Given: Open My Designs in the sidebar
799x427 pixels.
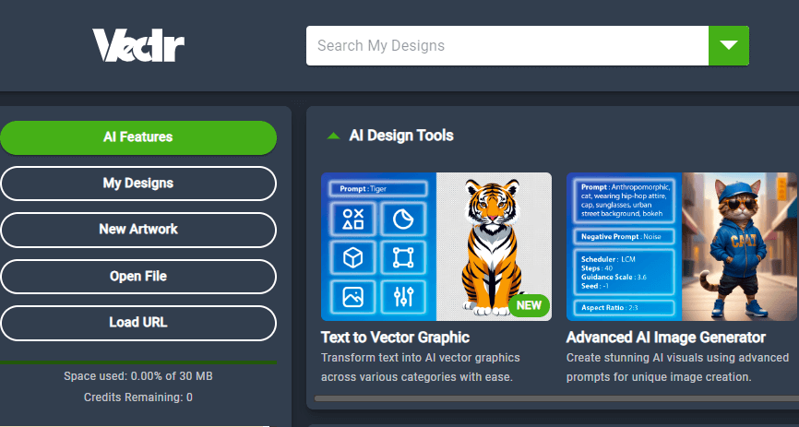Looking at the screenshot, I should tap(138, 184).
